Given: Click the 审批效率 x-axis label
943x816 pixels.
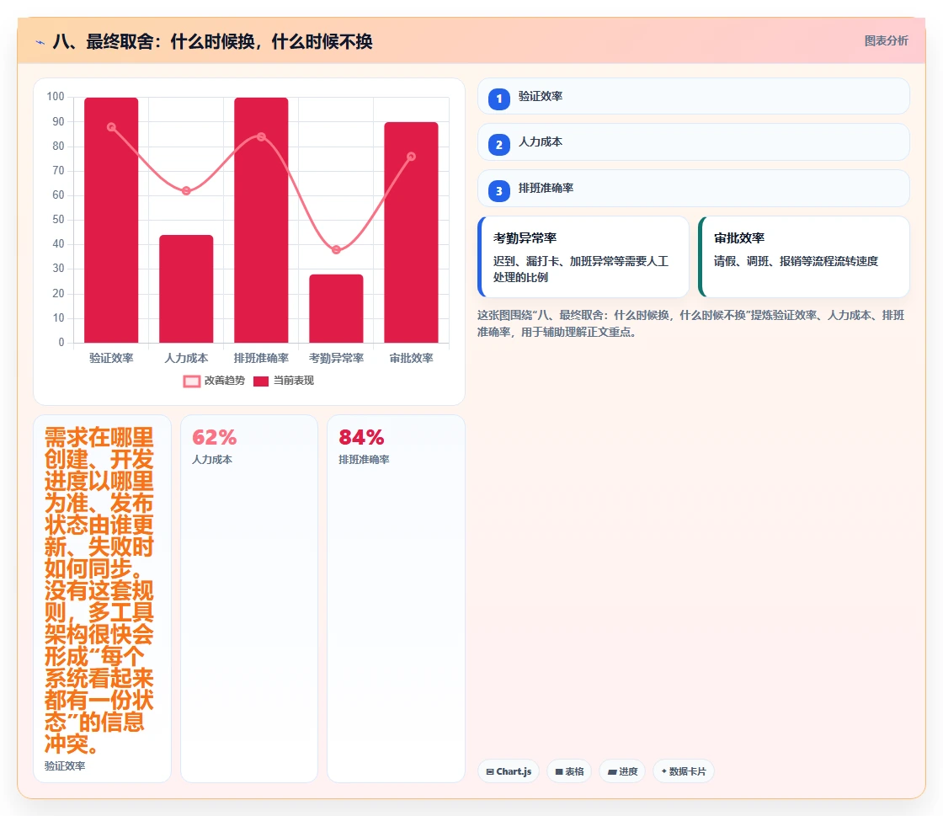Looking at the screenshot, I should tap(412, 359).
